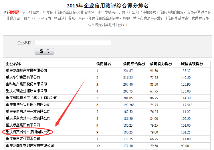Click the ability score 79.25
Screen dimensions: 214x150
(x=154, y=126)
